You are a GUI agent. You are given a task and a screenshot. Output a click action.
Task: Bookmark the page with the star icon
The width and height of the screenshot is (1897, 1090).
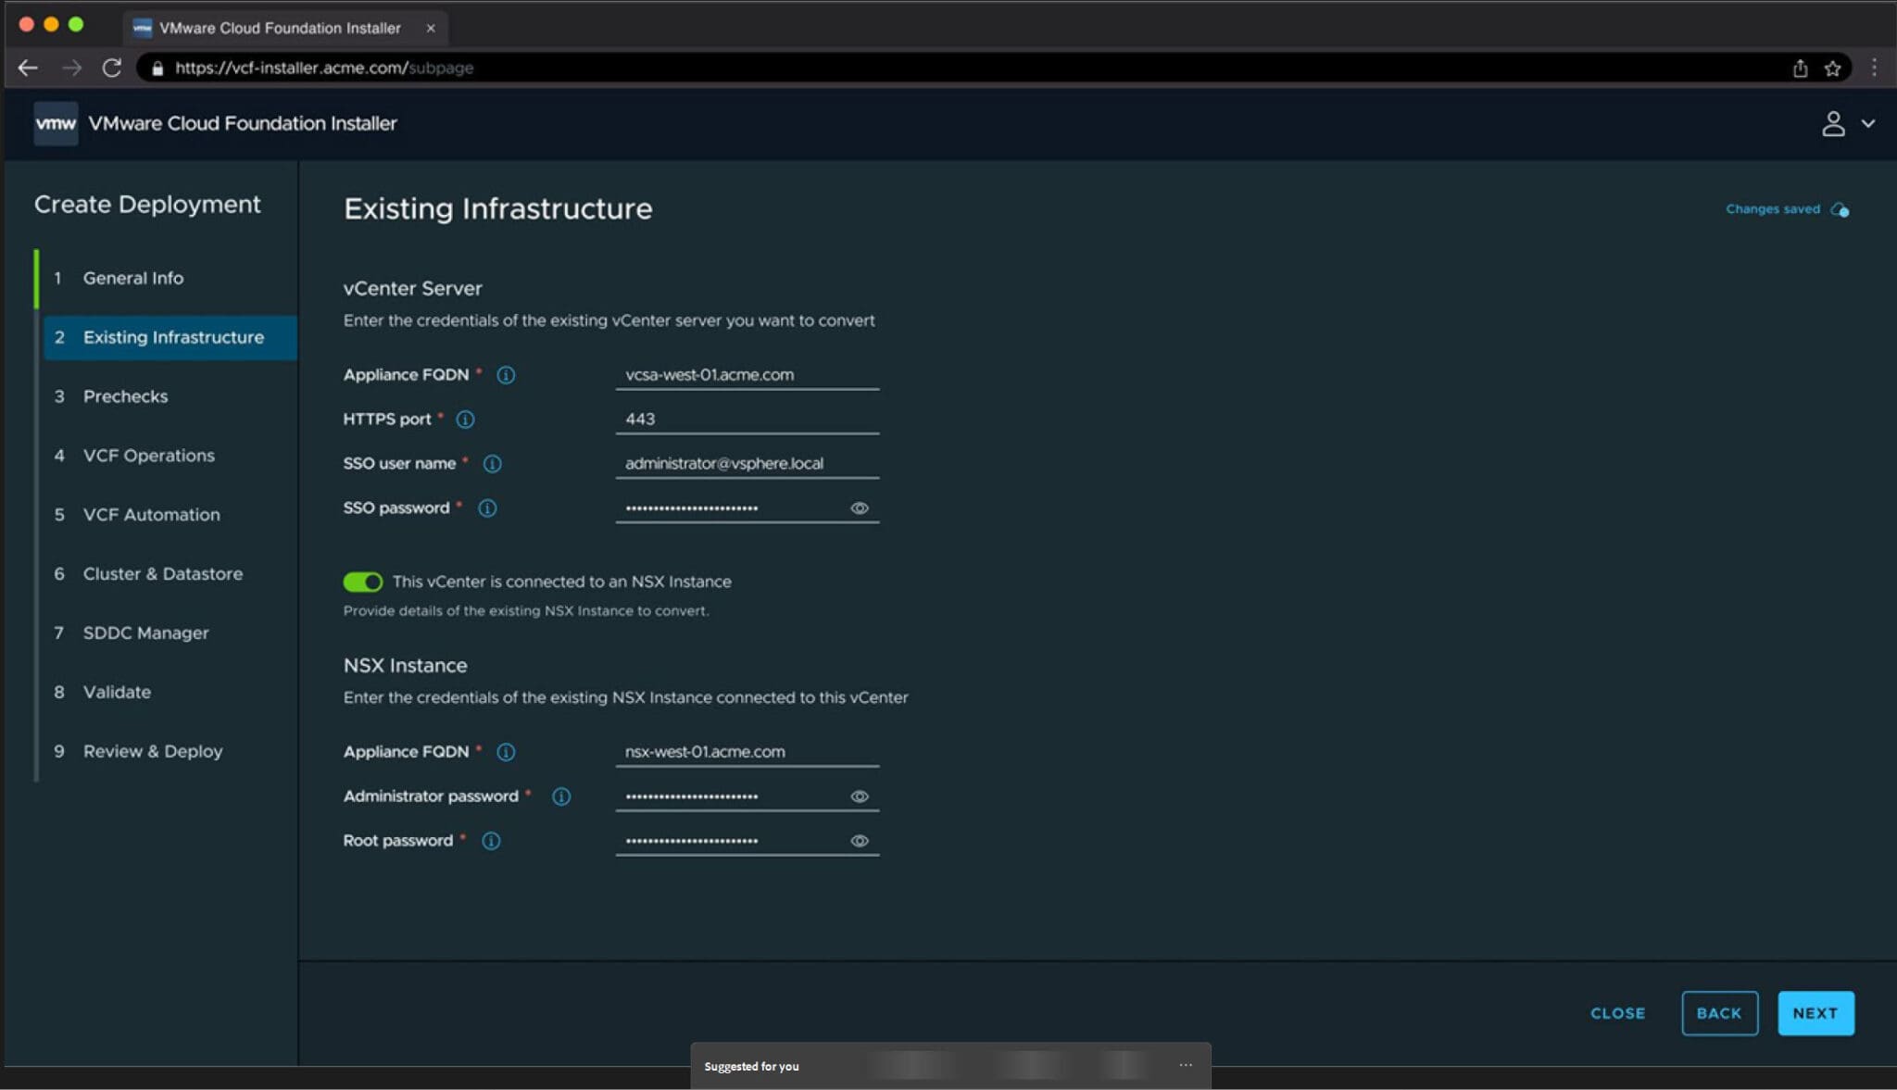coord(1832,68)
